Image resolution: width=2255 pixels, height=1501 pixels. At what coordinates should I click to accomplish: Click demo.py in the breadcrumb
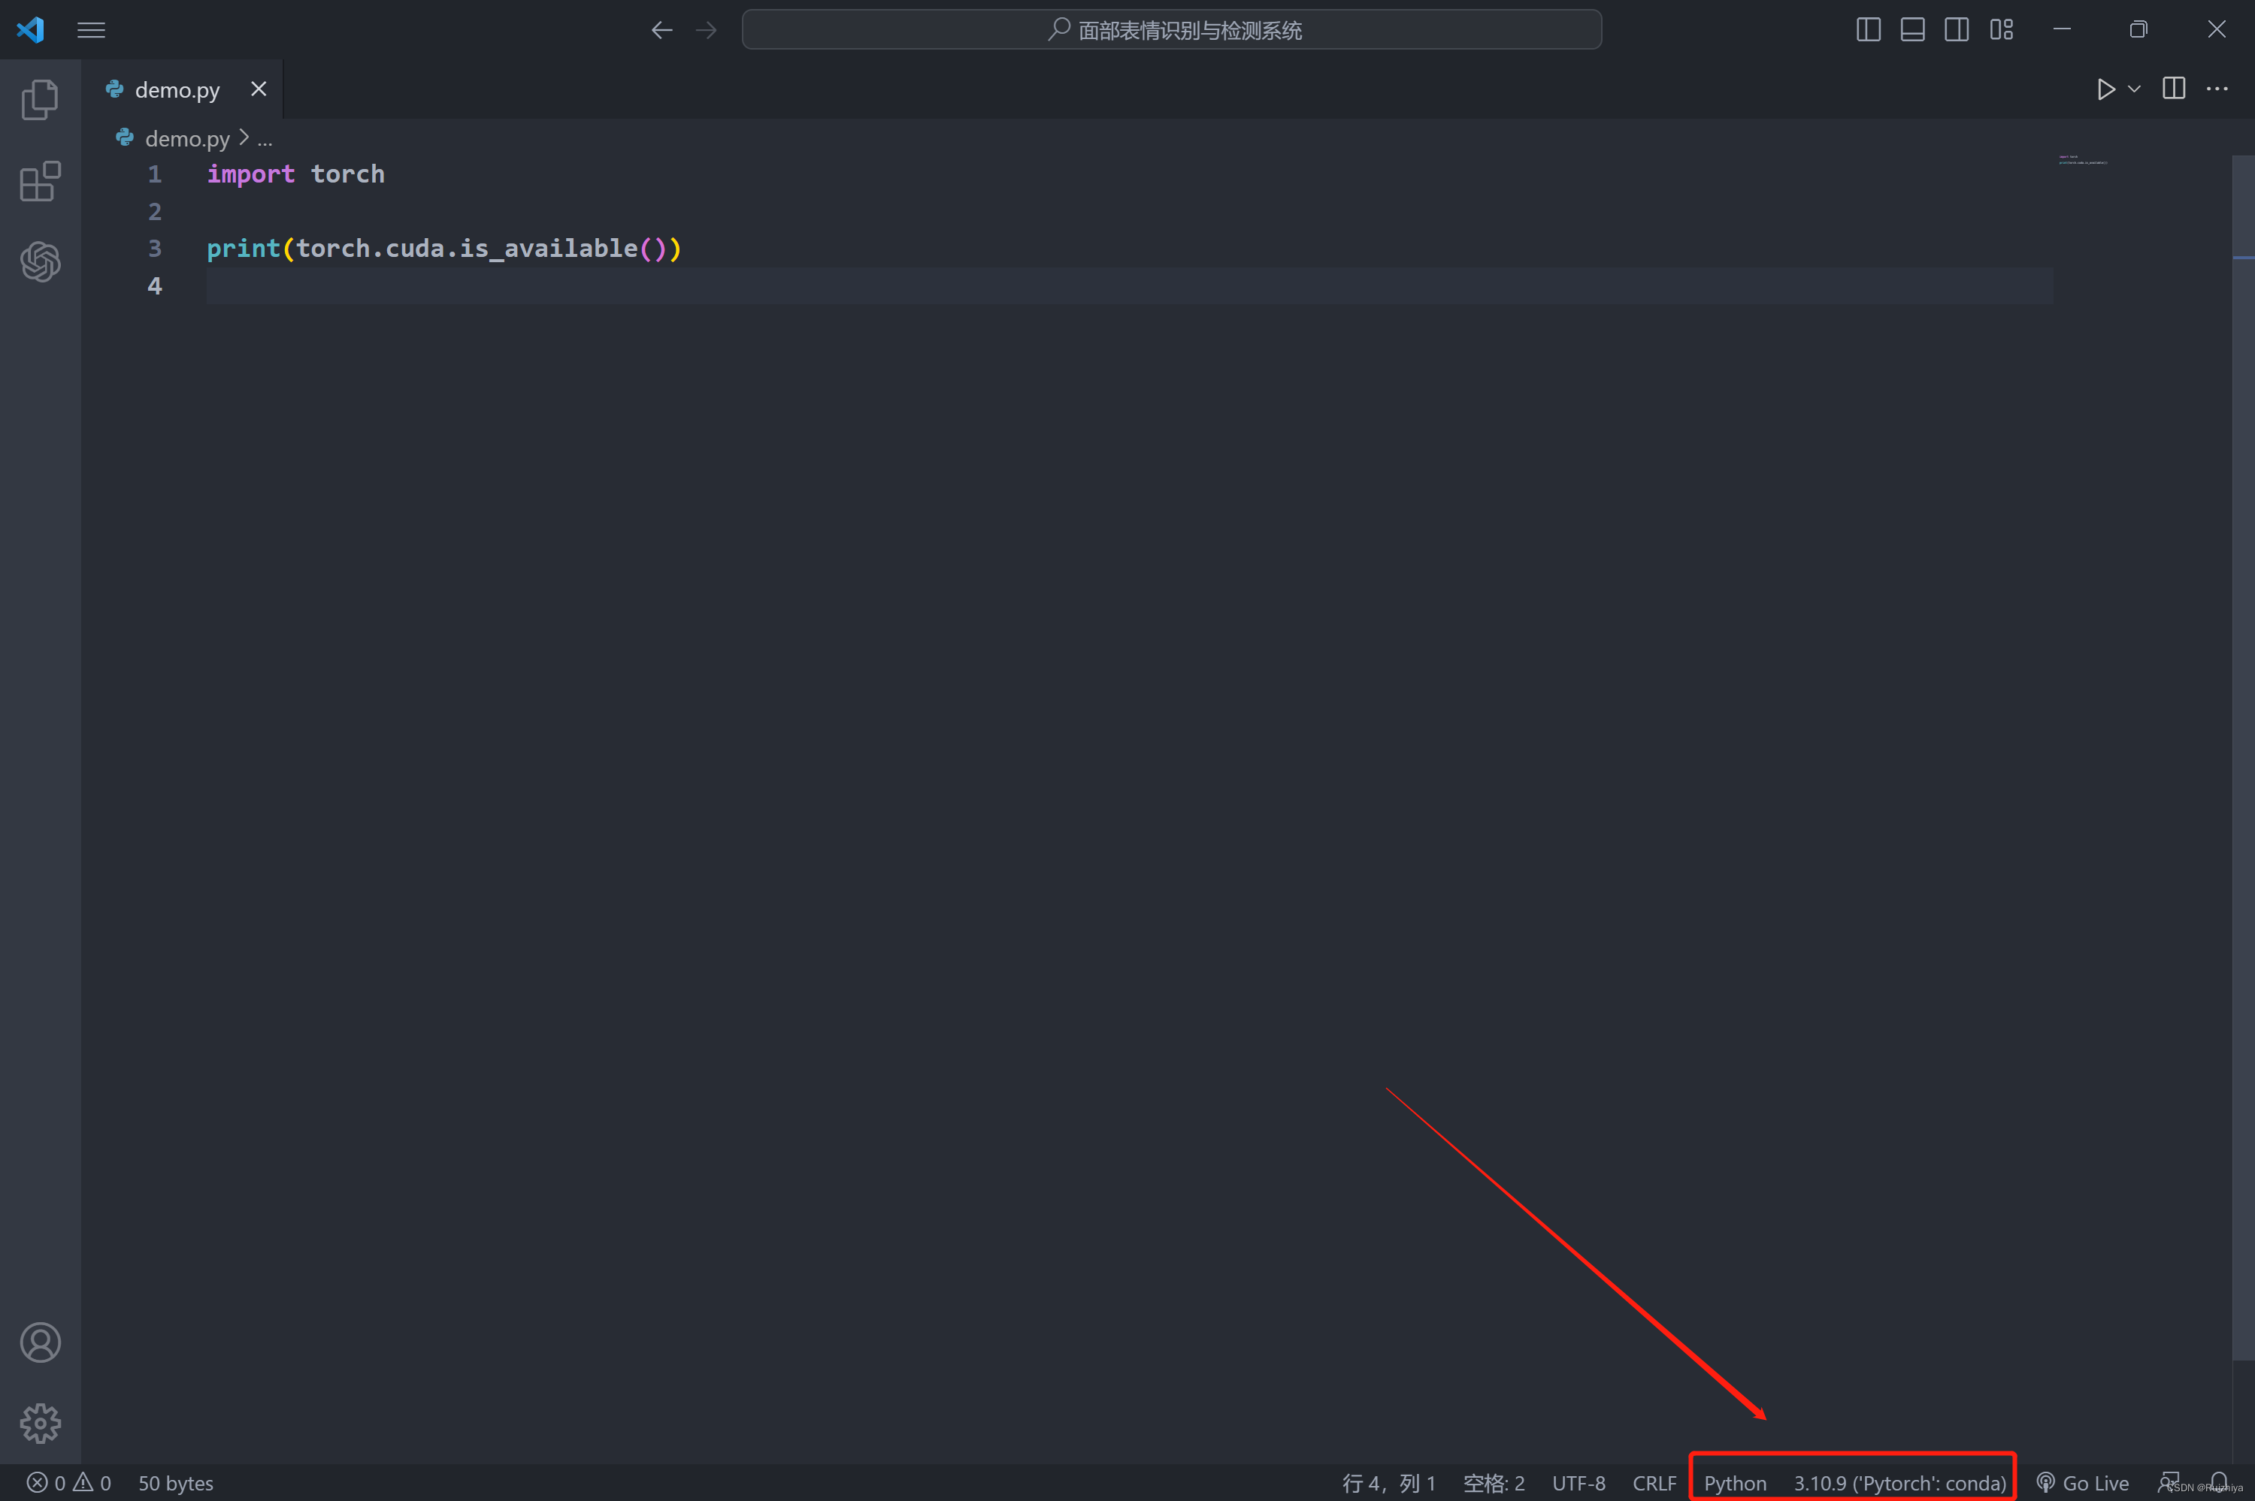pyautogui.click(x=186, y=139)
